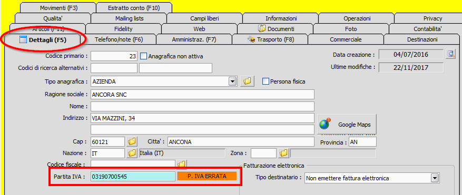Open the Informazioni tab
Screen dimensions: 462x195
pyautogui.click(x=281, y=18)
